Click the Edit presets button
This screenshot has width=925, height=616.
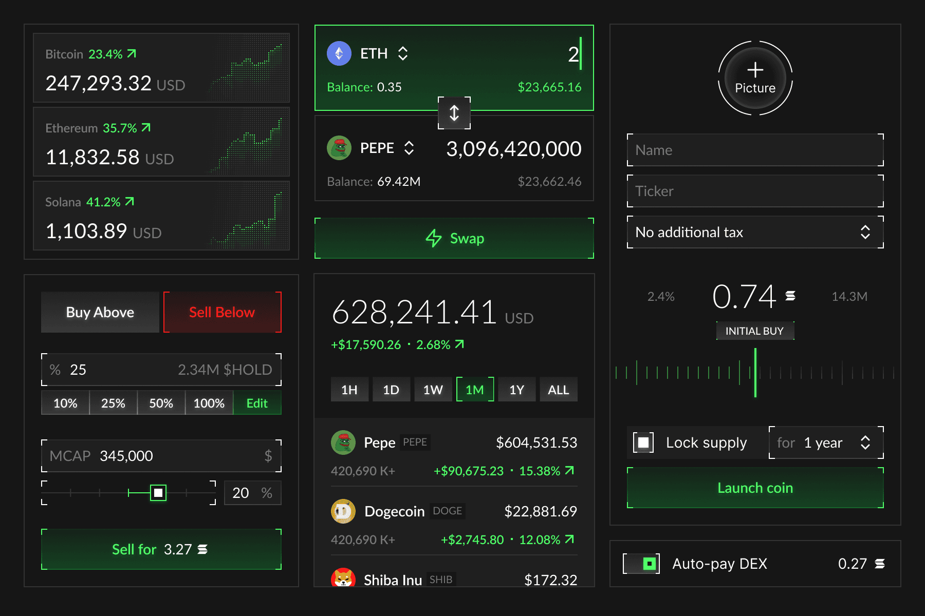tap(257, 403)
